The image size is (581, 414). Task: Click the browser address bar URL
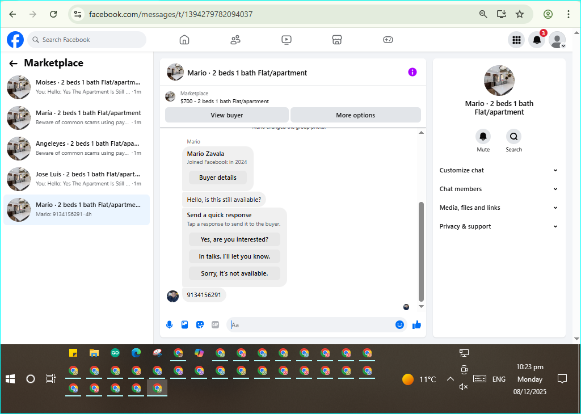coord(171,14)
